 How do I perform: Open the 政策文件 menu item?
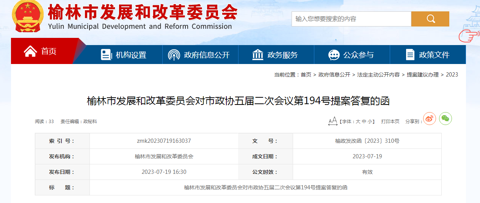434,55
